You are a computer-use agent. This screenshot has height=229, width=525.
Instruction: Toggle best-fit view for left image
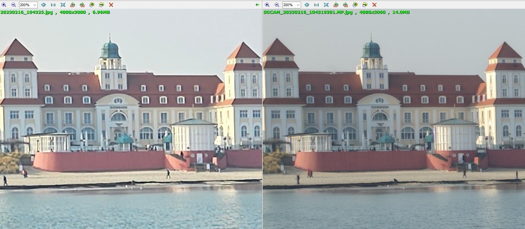[x=63, y=5]
